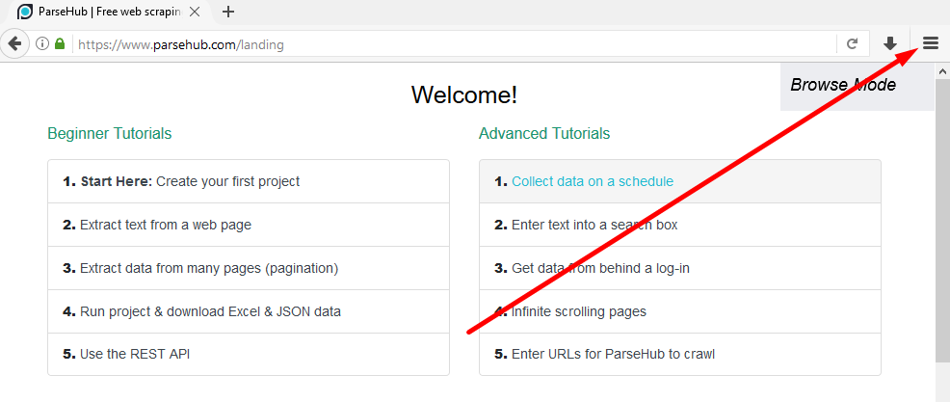The width and height of the screenshot is (950, 402).
Task: Click the ParseHub favicon in the tab
Action: (25, 12)
